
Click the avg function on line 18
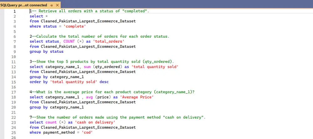tap(89, 97)
